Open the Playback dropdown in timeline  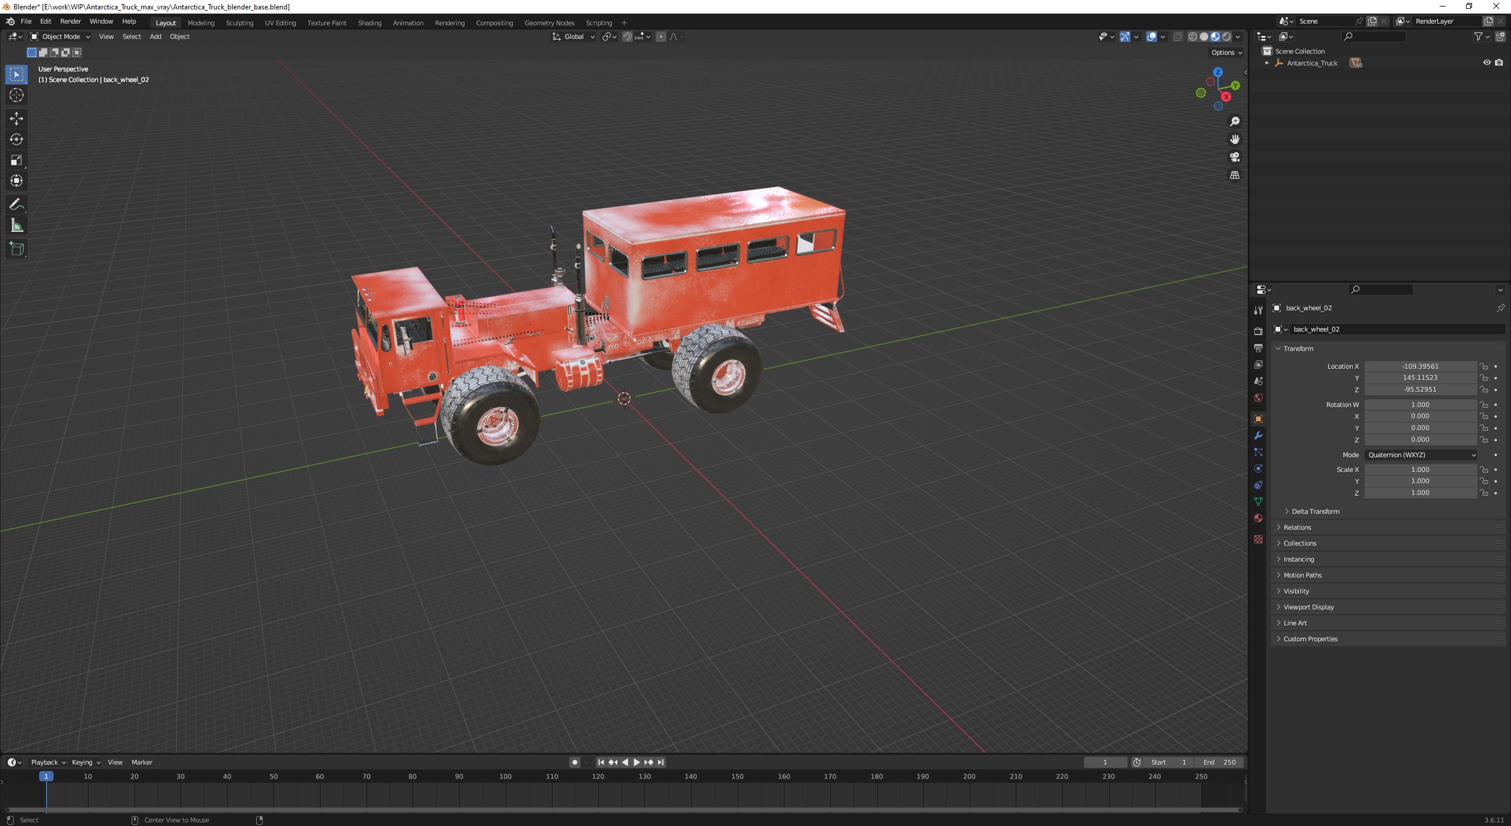point(48,762)
